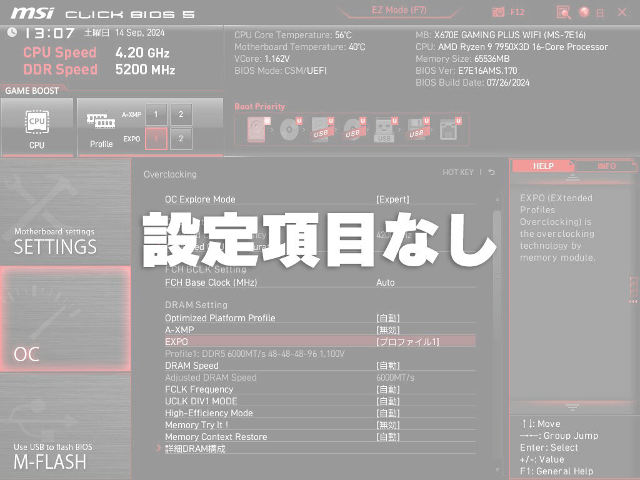The image size is (640, 480).
Task: Open the HOT KEY list
Action: tap(458, 172)
